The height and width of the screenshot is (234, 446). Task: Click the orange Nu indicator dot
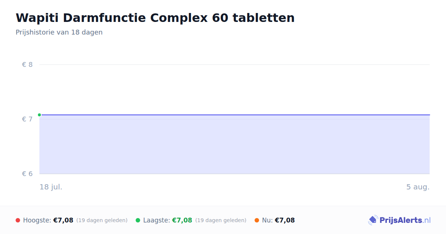click(257, 220)
